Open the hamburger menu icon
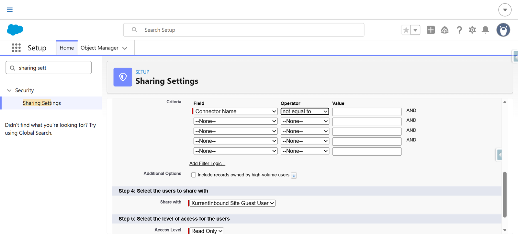Image resolution: width=518 pixels, height=239 pixels. tap(10, 10)
